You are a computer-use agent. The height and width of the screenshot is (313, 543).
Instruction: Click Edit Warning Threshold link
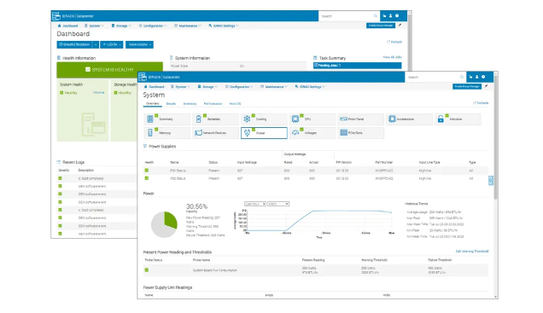click(472, 251)
